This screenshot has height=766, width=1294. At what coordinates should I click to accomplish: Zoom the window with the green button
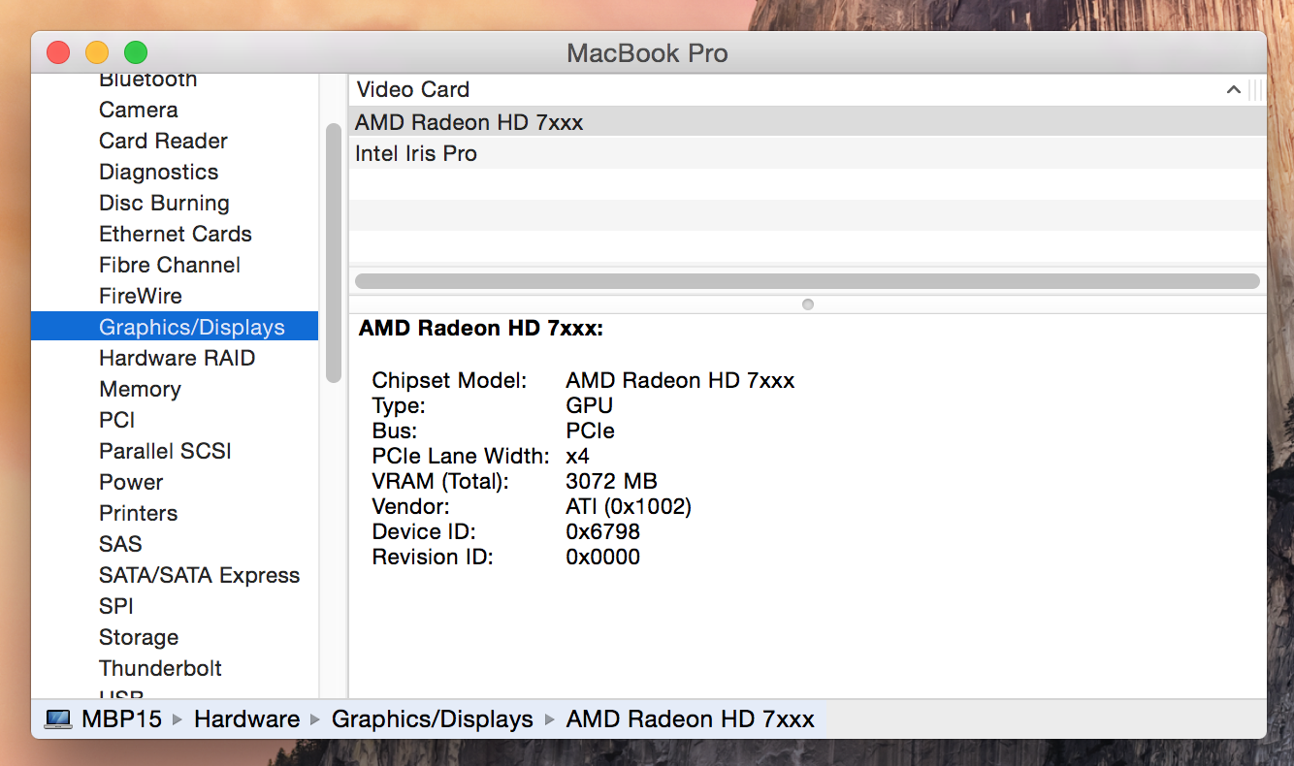tap(136, 52)
